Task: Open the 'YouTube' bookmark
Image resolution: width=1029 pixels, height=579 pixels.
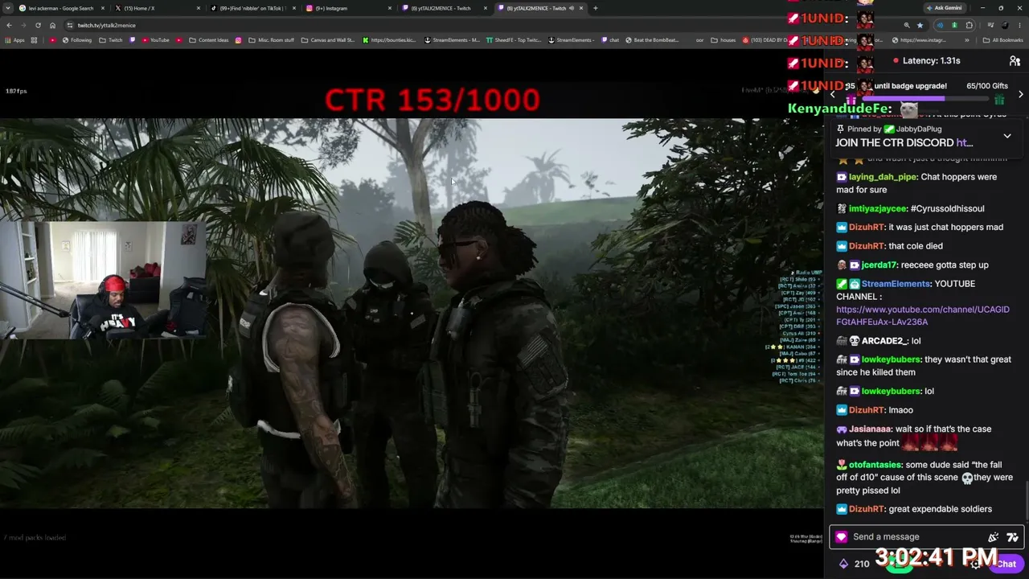Action: point(155,40)
